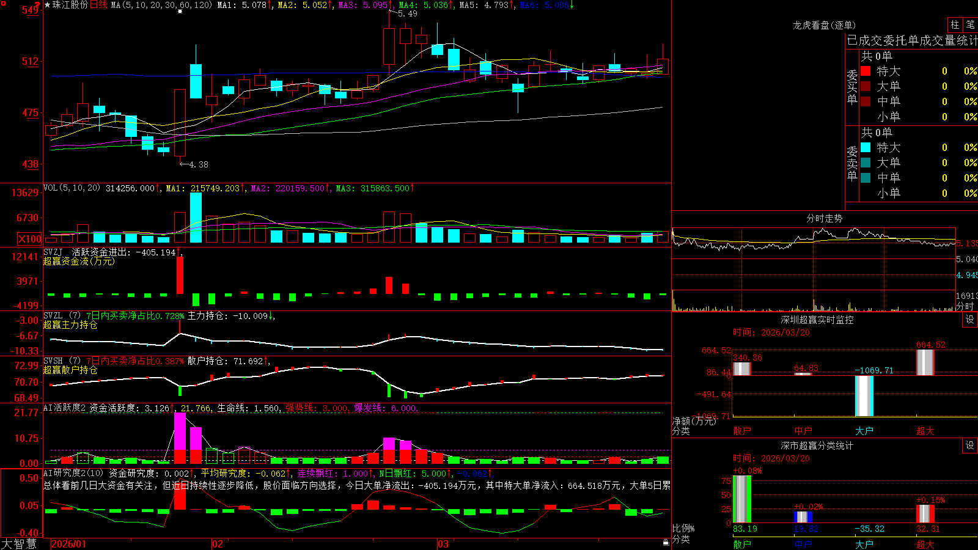Viewport: 978px width, 550px height.
Task: Click the blue 中户 bar showing +0.02%
Action: 803,517
